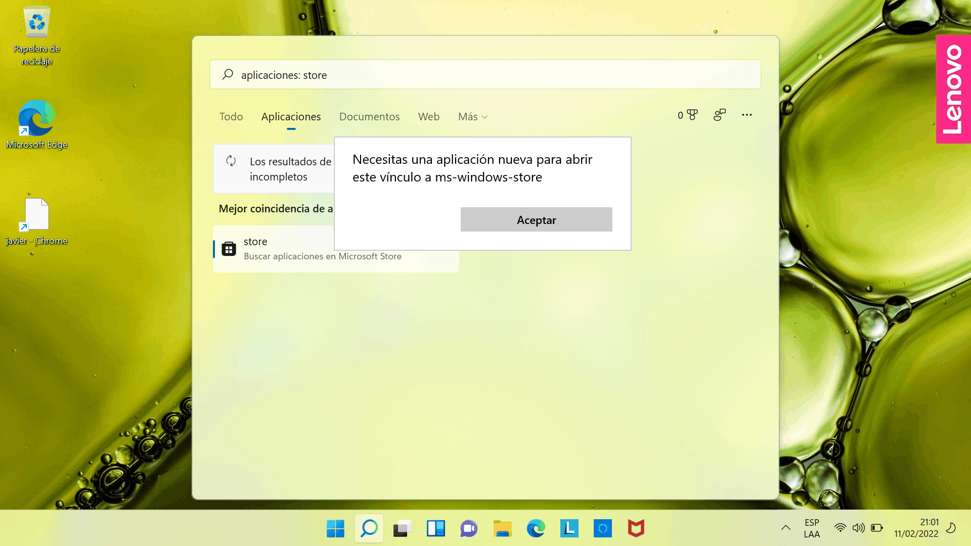Click the search box with 'aplicaciones: store'

click(x=485, y=75)
